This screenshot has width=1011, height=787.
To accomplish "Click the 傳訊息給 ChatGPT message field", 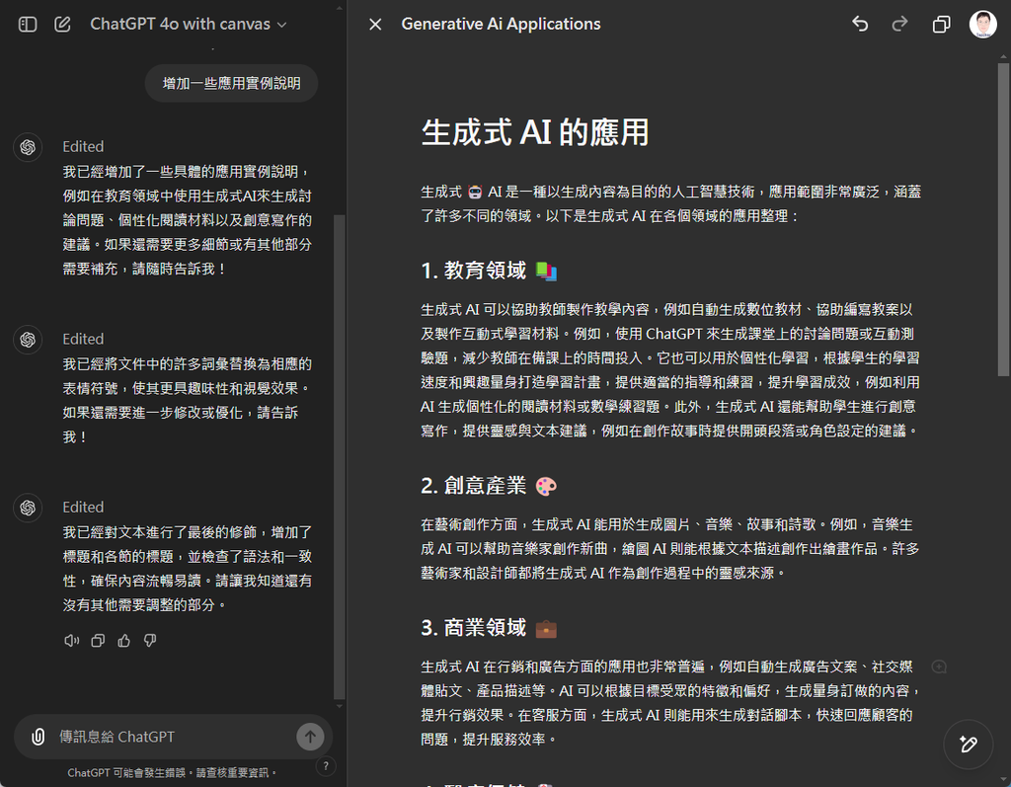I will 174,737.
